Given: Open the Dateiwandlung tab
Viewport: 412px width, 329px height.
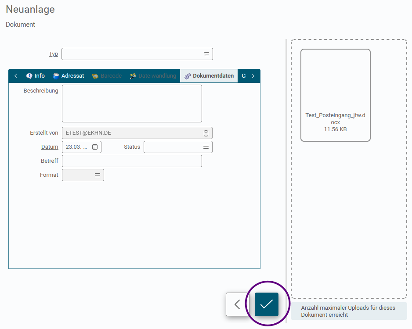Looking at the screenshot, I should tap(153, 76).
